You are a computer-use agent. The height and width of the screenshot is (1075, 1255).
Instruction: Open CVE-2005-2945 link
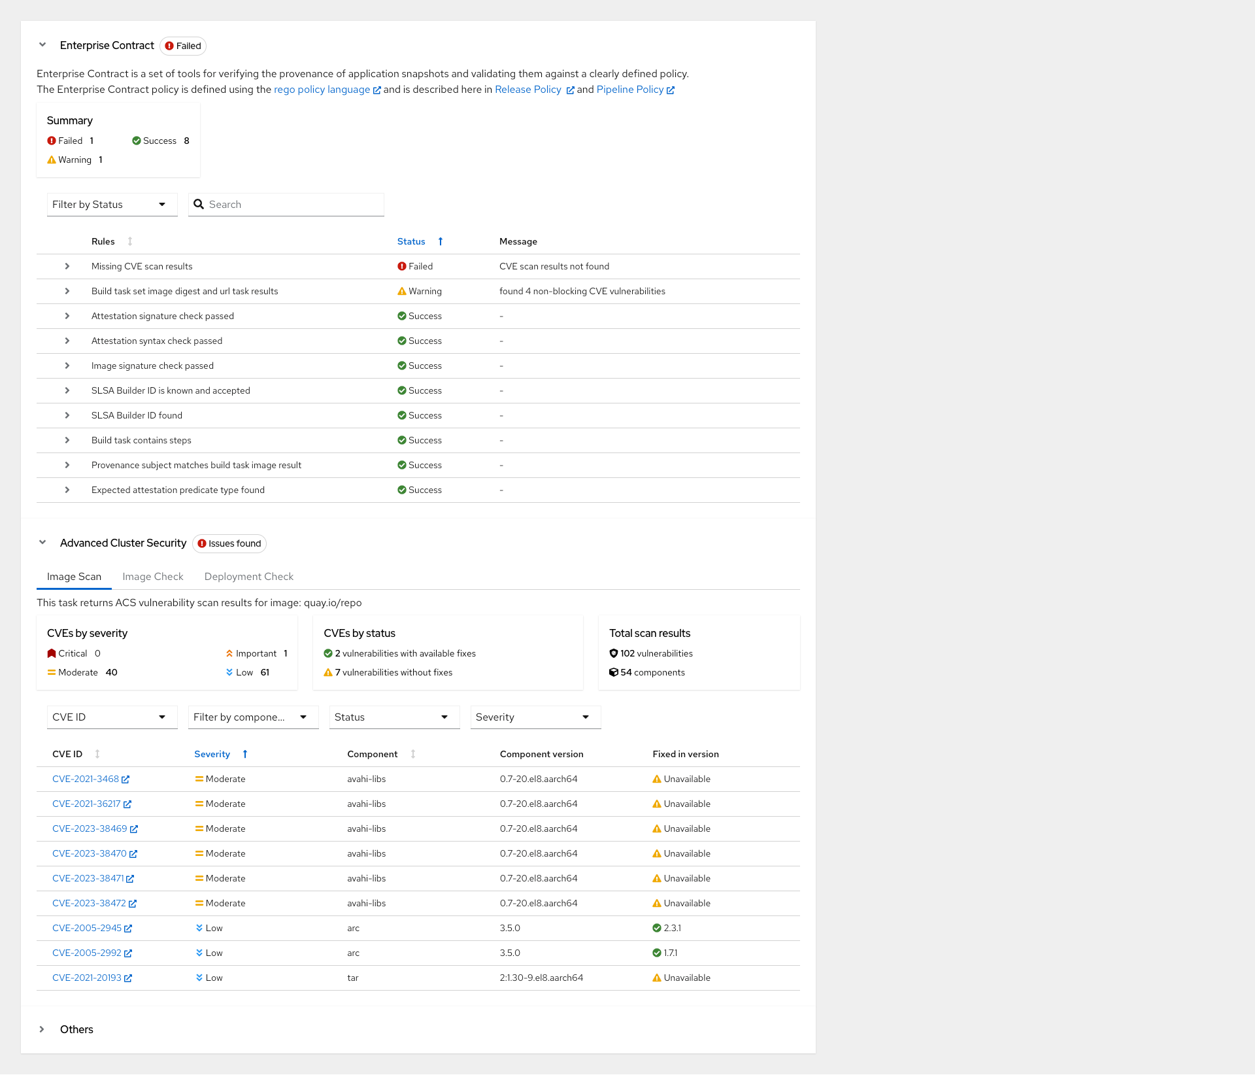coord(92,928)
